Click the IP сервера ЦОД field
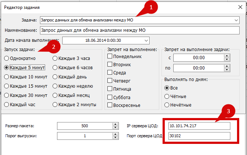This screenshot has height=155, width=247. pyautogui.click(x=199, y=126)
